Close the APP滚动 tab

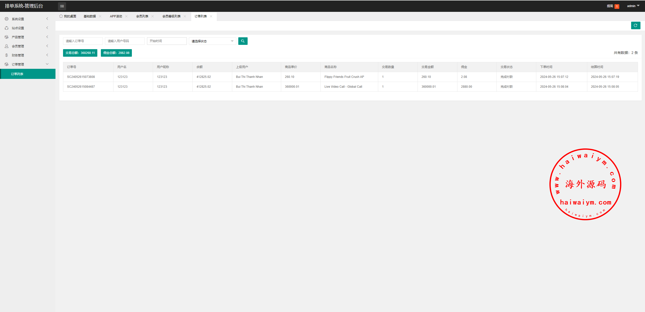pyautogui.click(x=126, y=16)
